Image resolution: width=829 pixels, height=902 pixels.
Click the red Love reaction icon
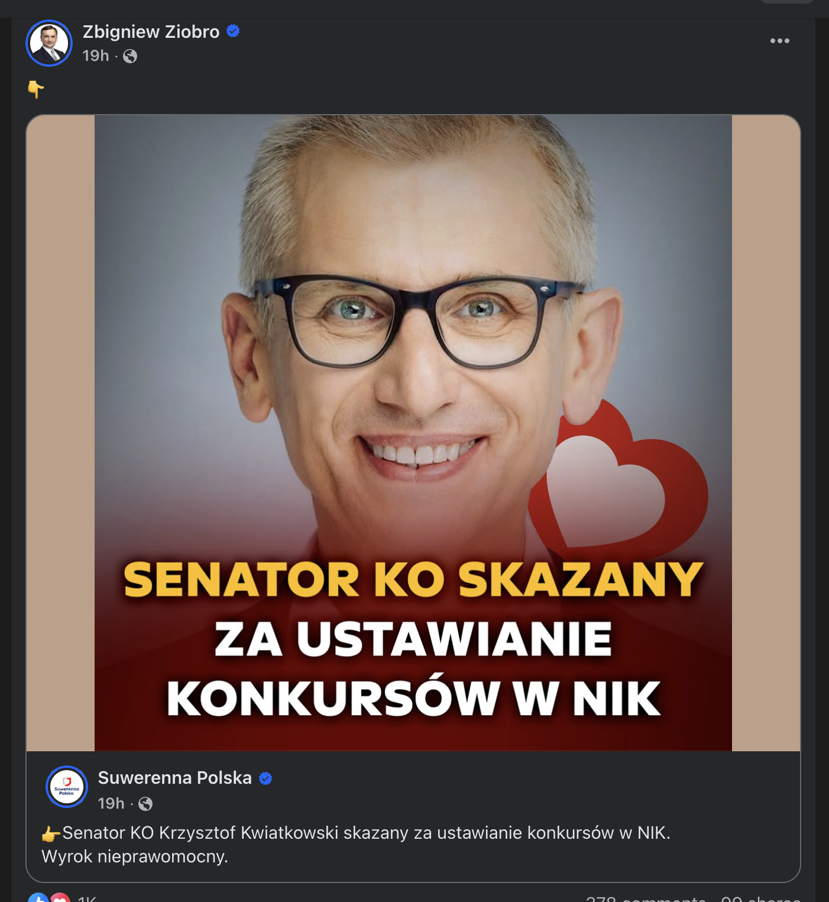point(60,898)
